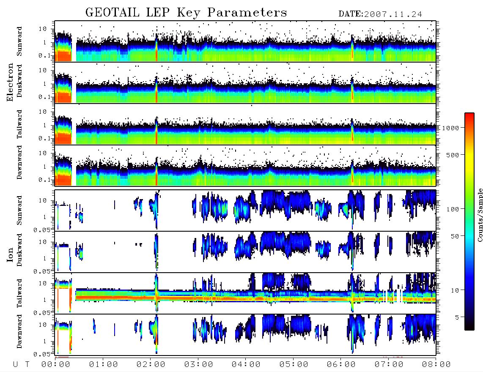
Task: Click the 1000 color bar tick label
Action: pos(451,128)
